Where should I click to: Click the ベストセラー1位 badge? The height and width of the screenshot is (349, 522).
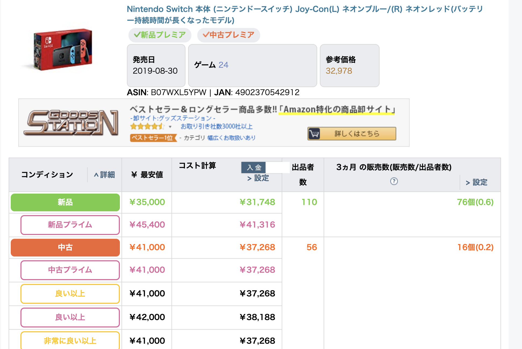tap(153, 138)
